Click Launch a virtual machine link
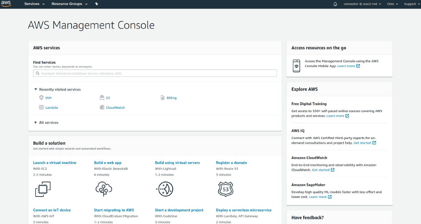The image size is (421, 224). point(55,163)
